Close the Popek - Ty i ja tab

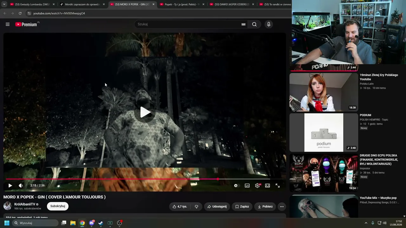(203, 4)
